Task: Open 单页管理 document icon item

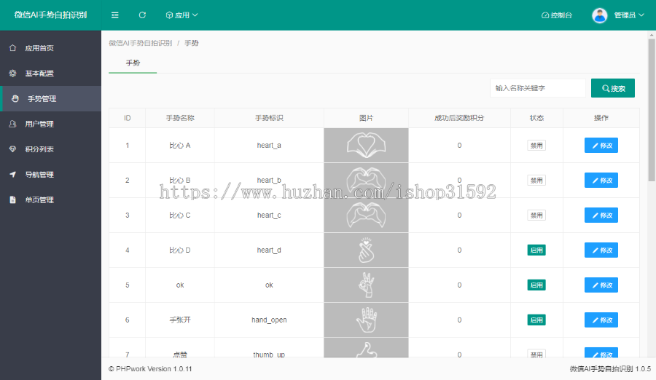Action: pyautogui.click(x=12, y=199)
